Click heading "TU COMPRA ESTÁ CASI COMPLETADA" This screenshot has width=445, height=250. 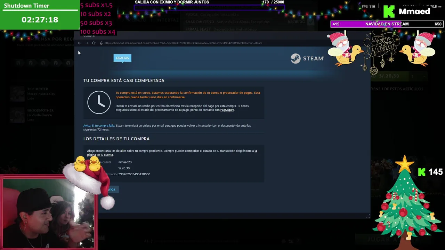(x=124, y=80)
